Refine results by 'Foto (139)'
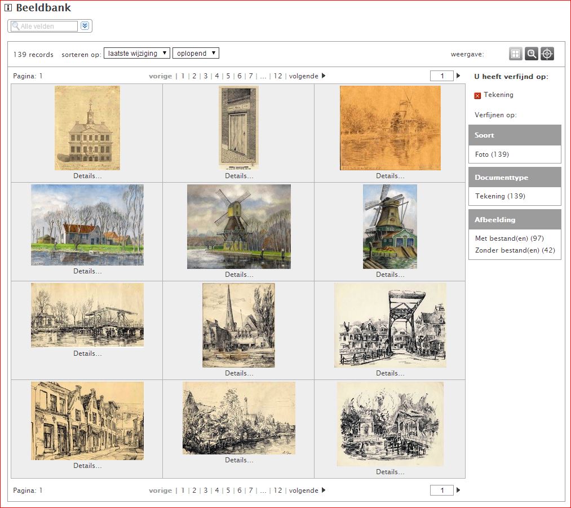The width and height of the screenshot is (571, 508). (492, 154)
